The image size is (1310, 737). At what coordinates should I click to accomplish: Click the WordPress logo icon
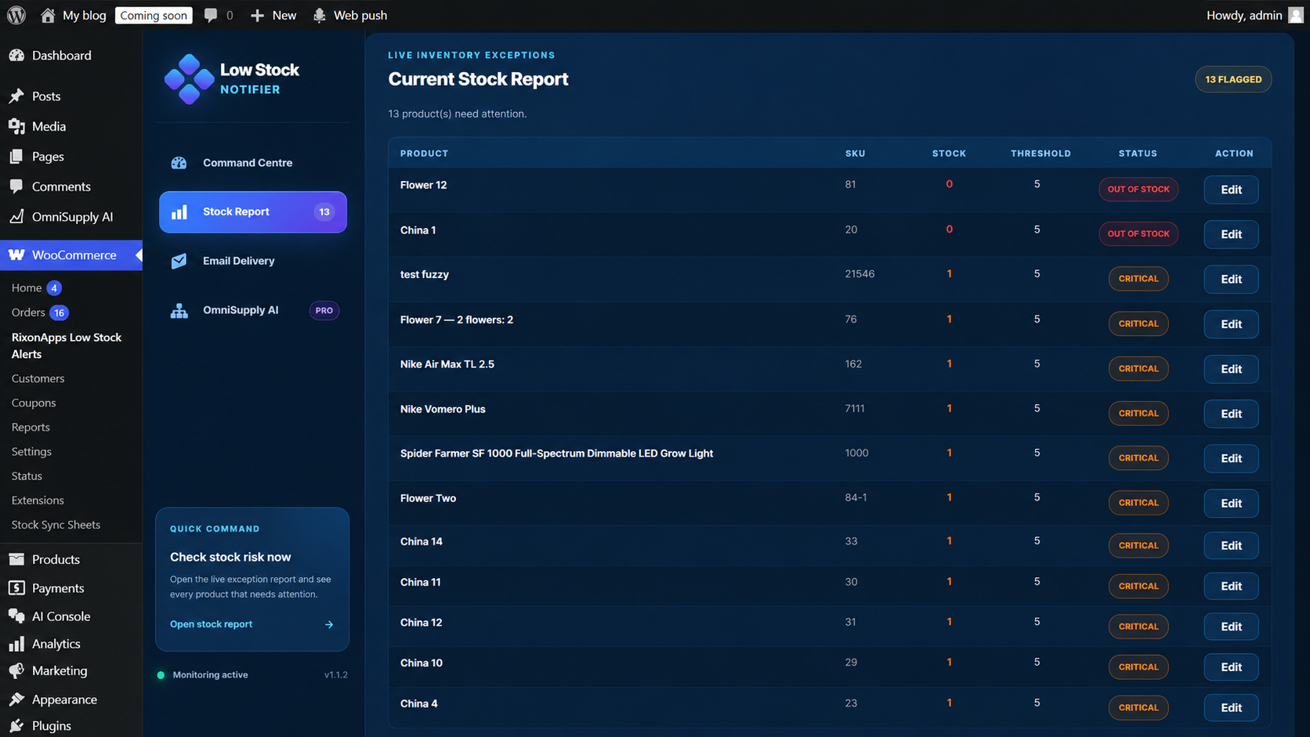click(x=16, y=15)
